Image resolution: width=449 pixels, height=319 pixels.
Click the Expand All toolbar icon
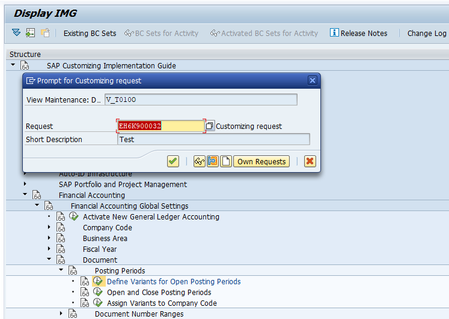coord(16,33)
